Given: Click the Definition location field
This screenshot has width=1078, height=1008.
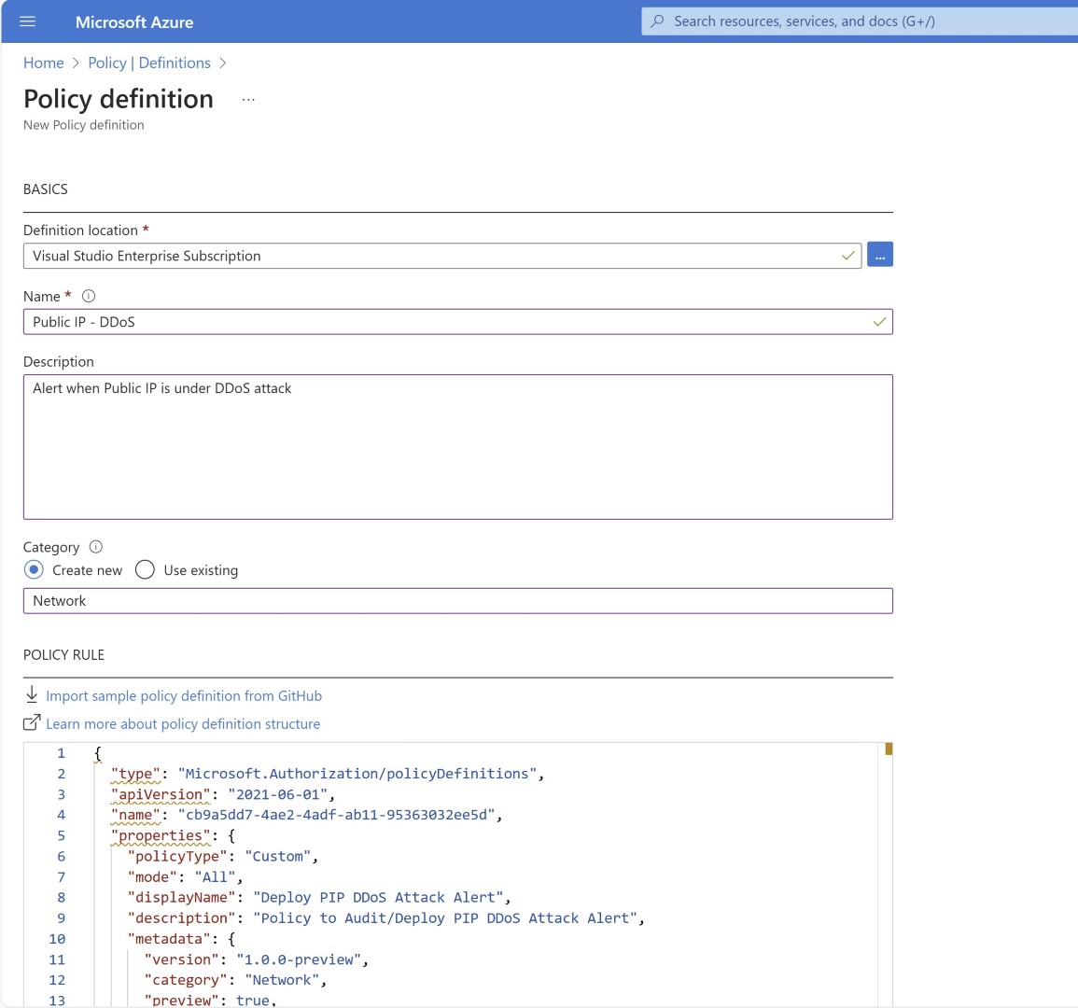Looking at the screenshot, I should pyautogui.click(x=442, y=256).
